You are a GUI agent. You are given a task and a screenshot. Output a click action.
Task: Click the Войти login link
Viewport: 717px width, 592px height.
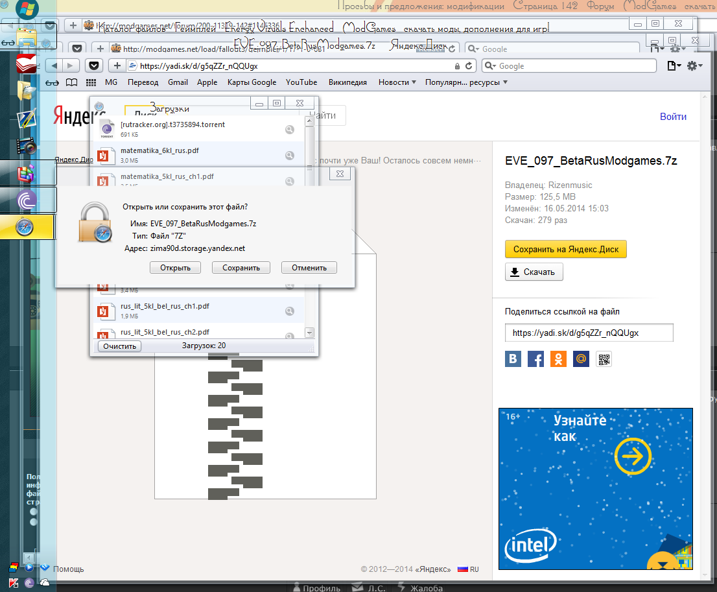pos(673,117)
